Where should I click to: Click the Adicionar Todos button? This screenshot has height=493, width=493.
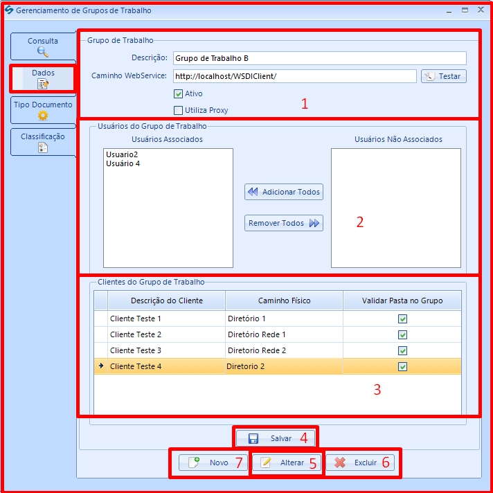284,192
